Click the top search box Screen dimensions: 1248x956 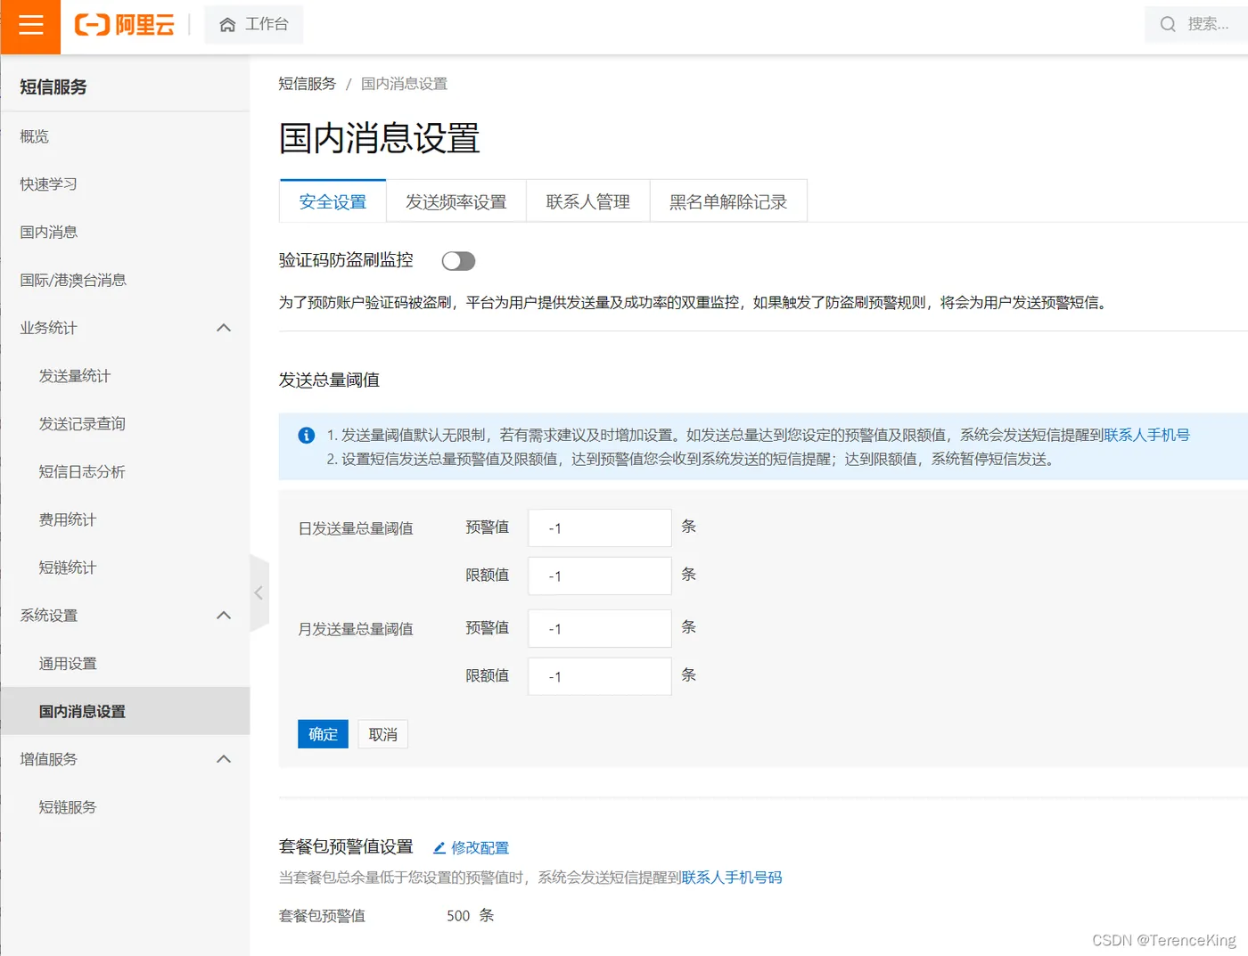(1196, 24)
